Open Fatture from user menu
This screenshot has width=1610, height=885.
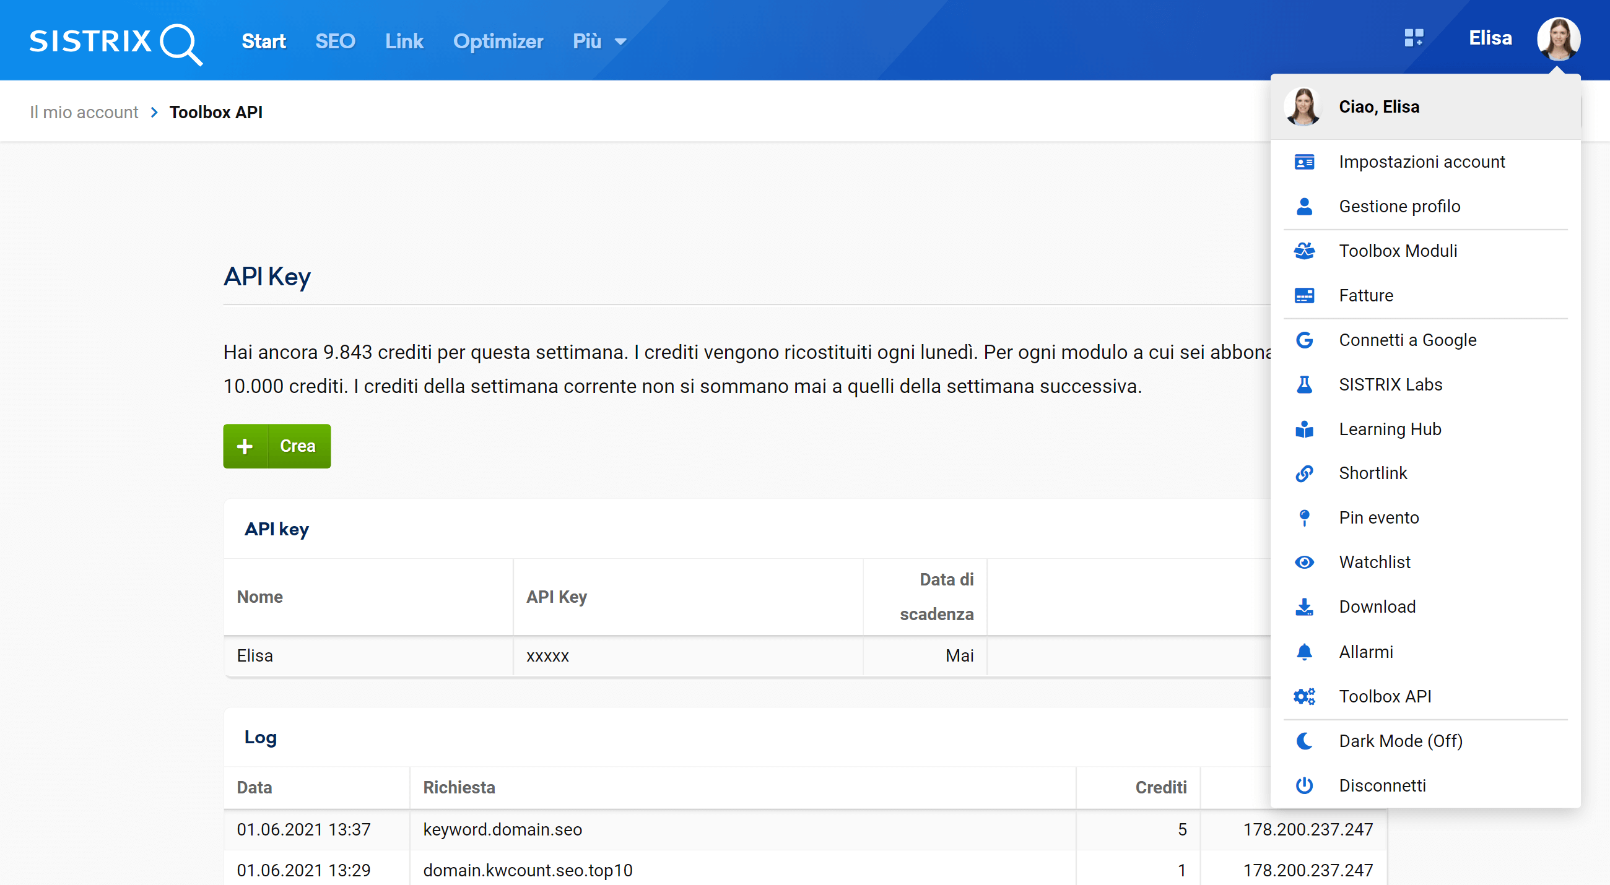[x=1425, y=295]
